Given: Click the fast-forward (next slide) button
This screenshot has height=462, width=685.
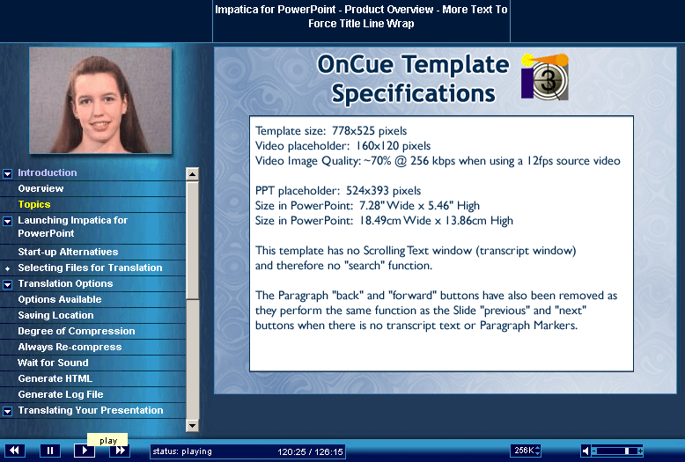Looking at the screenshot, I should [x=120, y=451].
